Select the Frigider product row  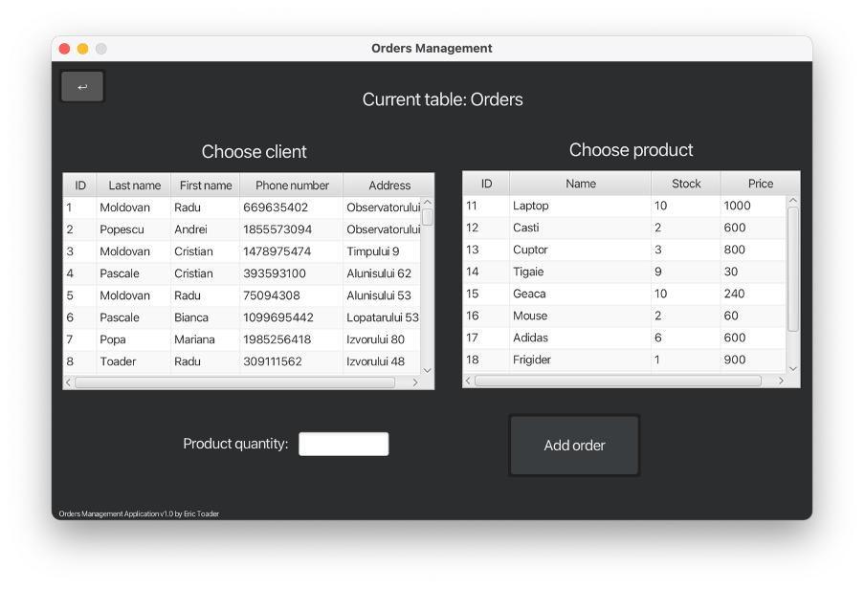[x=625, y=360]
